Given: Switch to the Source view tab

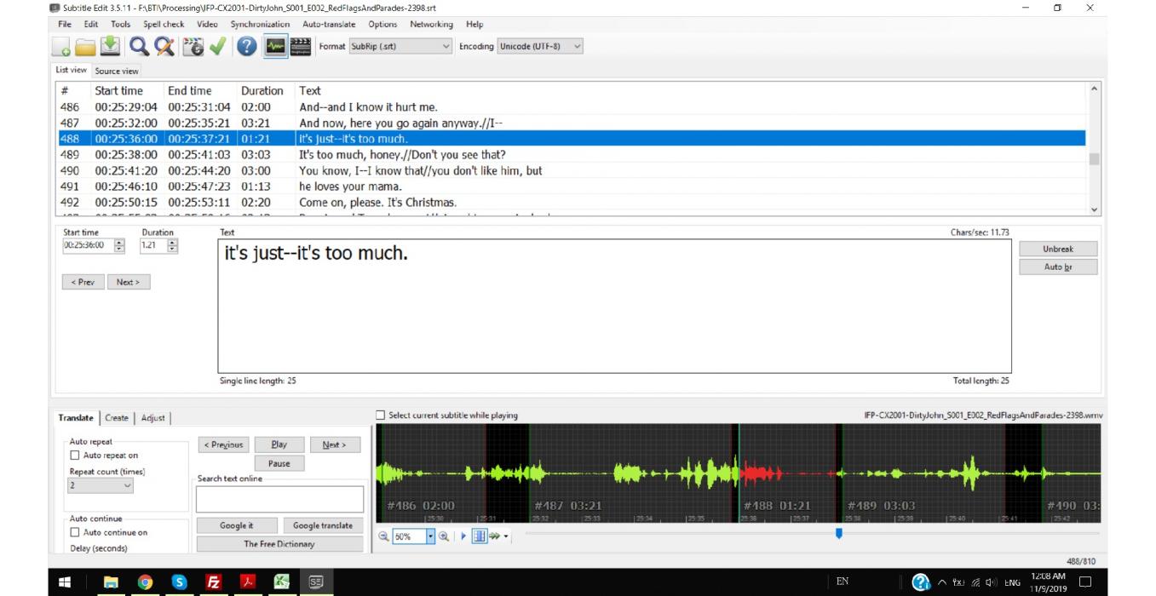Looking at the screenshot, I should point(117,72).
